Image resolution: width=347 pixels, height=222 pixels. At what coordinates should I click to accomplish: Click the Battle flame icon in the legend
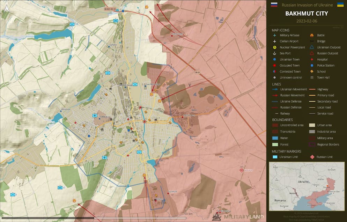click(312, 35)
